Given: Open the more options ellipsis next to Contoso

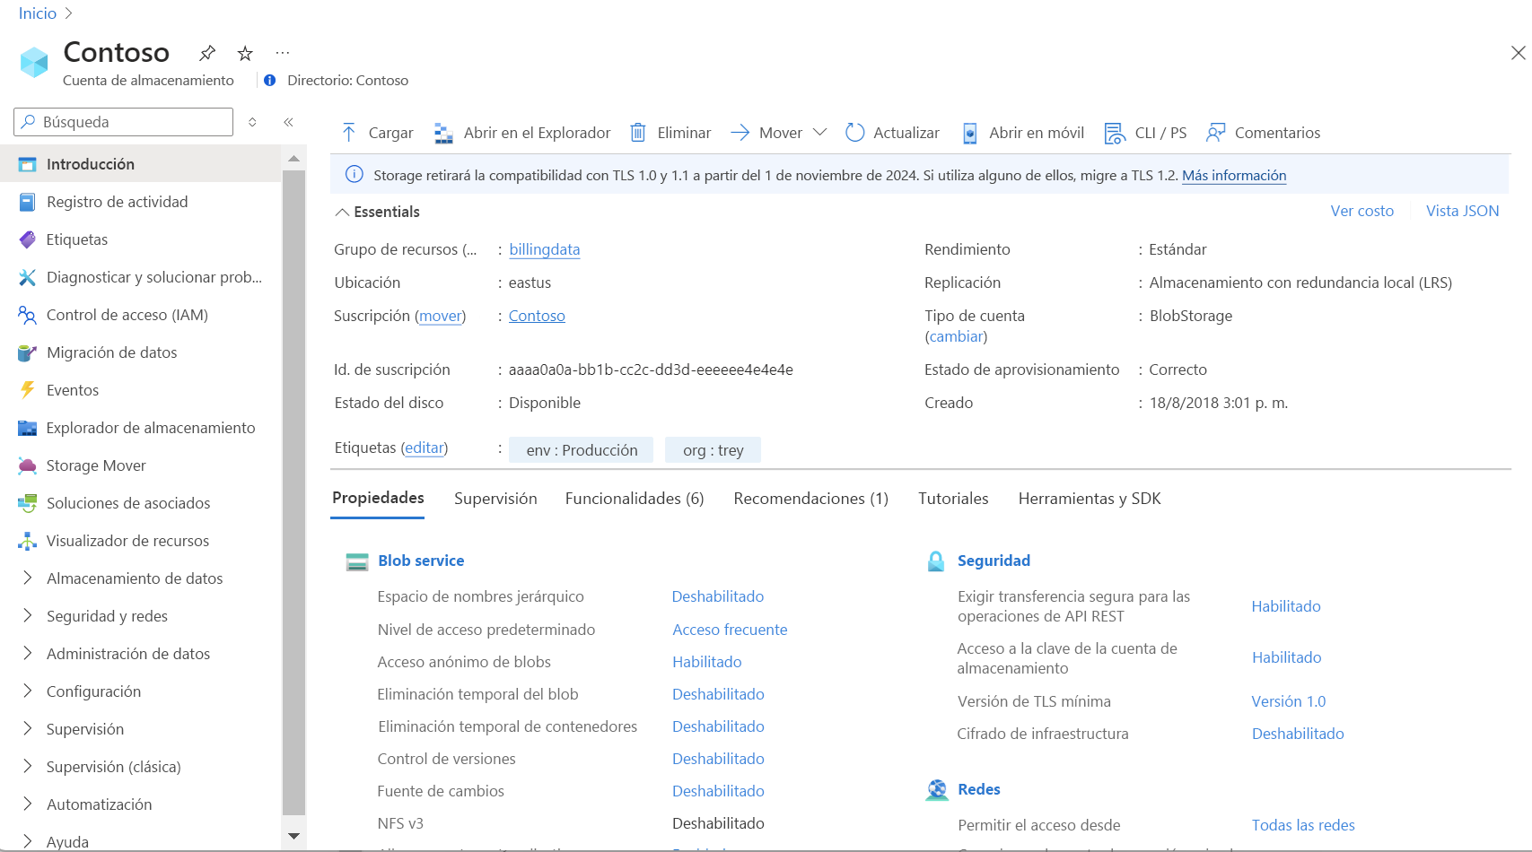Looking at the screenshot, I should click(x=283, y=53).
